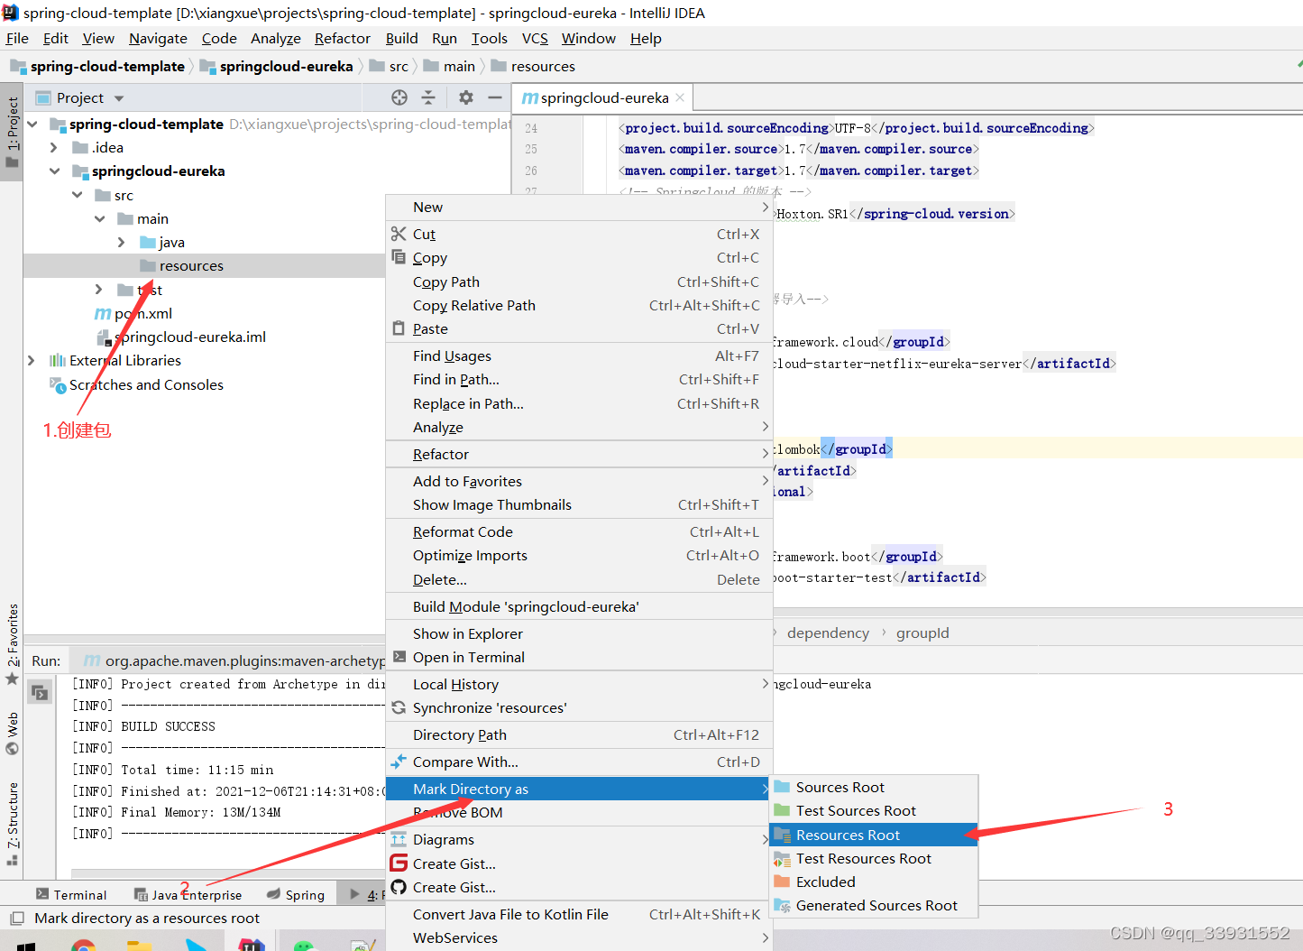The height and width of the screenshot is (951, 1303).
Task: Click Build Module 'springcloud-eureka' entry
Action: click(579, 606)
